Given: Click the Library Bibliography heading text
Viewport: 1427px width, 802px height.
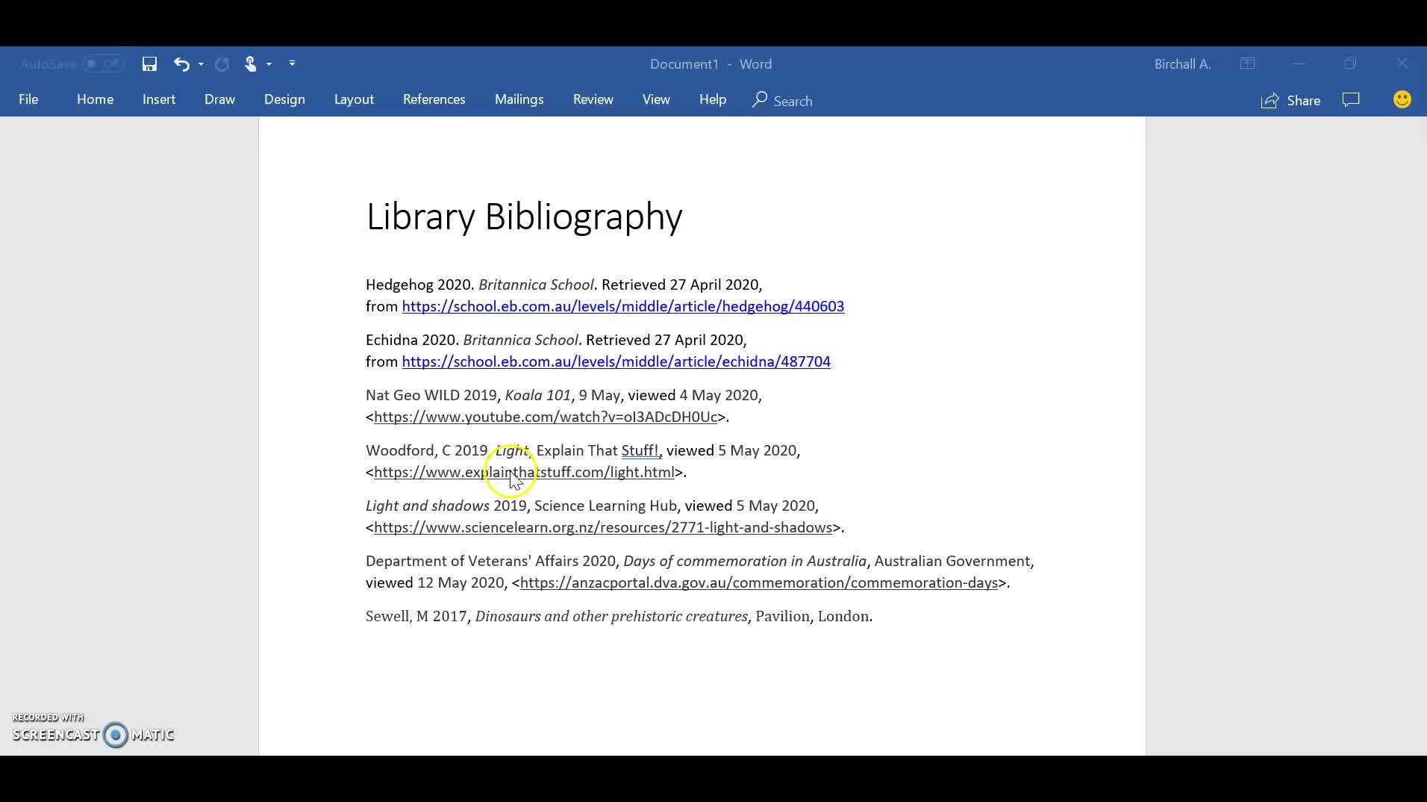Looking at the screenshot, I should pos(524,217).
